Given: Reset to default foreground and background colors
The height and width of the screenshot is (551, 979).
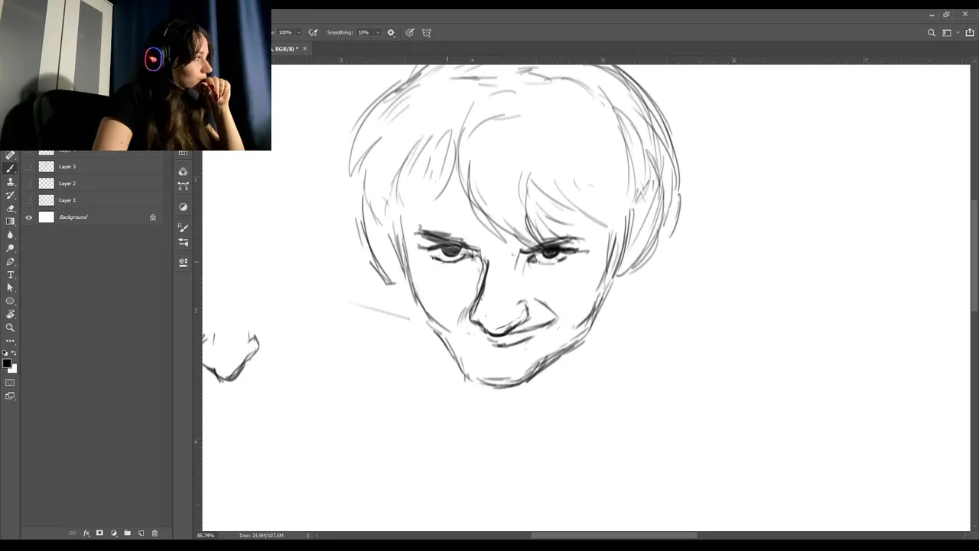Looking at the screenshot, I should tap(5, 353).
